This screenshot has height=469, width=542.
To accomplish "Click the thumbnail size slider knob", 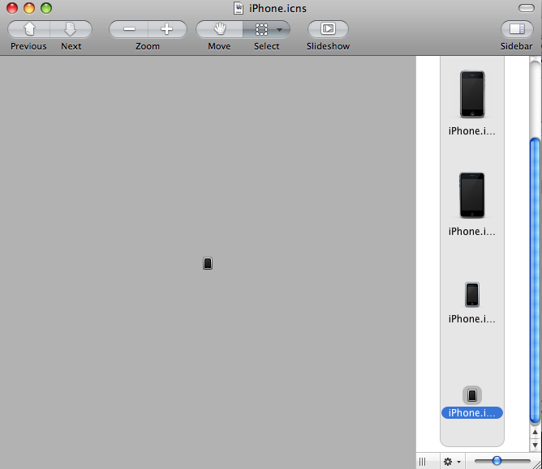I will click(x=497, y=460).
